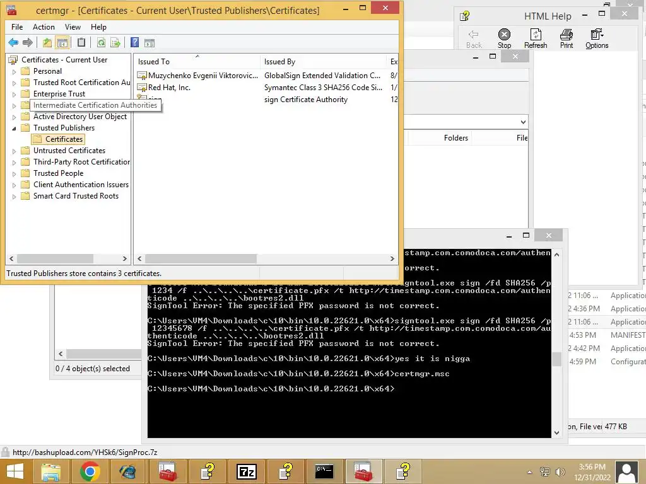Open the Help menu in certmgr

[x=98, y=26]
